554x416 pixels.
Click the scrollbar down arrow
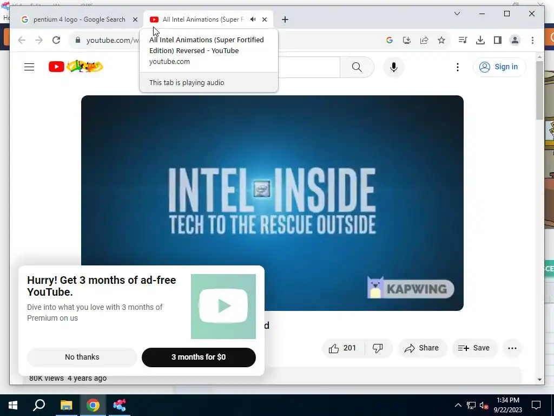coord(539,380)
